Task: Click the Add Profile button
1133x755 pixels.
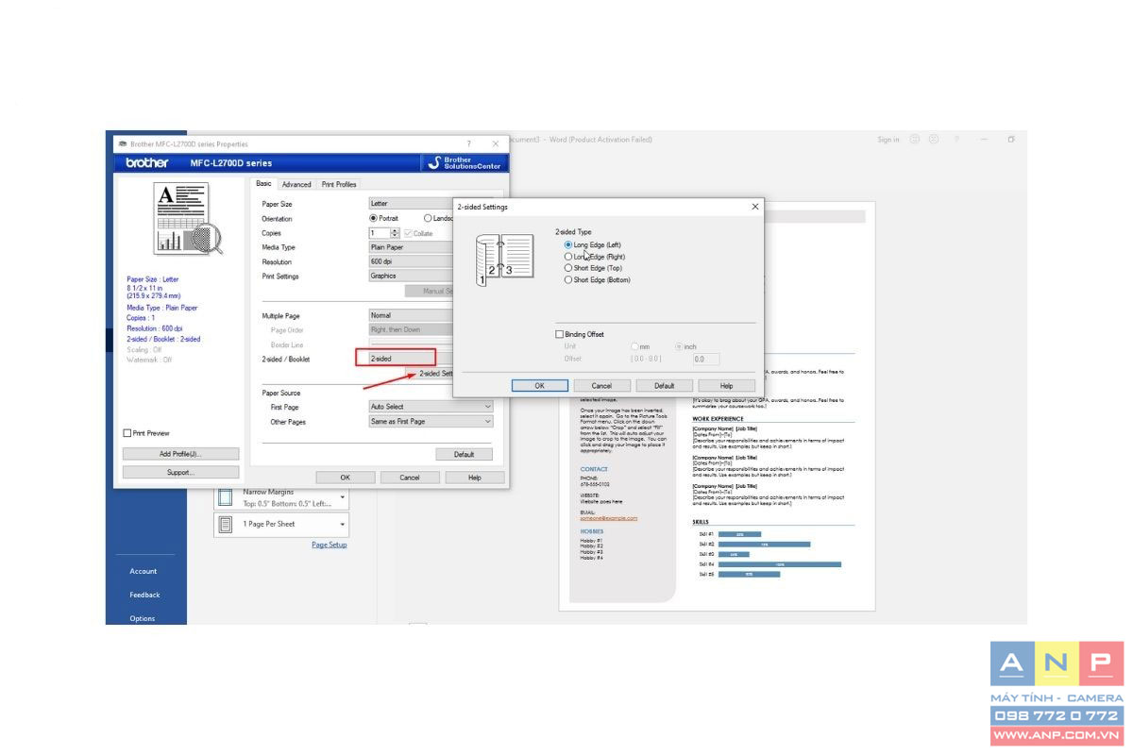Action: (x=180, y=454)
